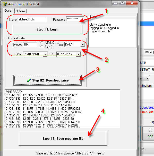Maximize the Ameri Trade data feed window
Image resolution: width=154 pixels, height=156 pixels.
(x=122, y=3)
